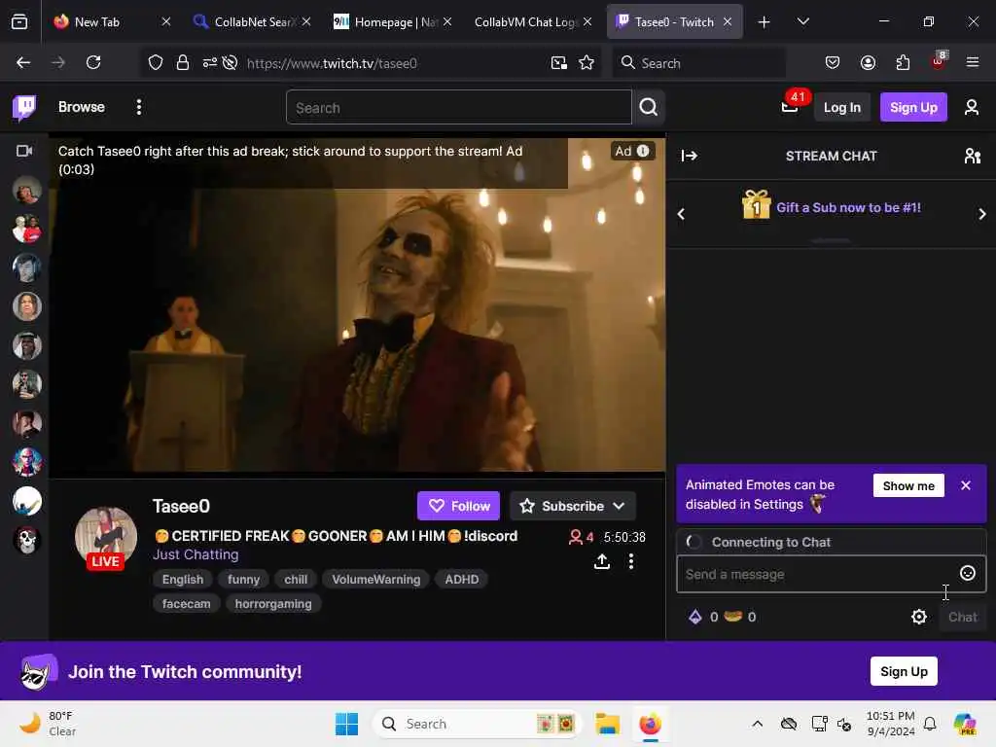Open picture-in-picture icon in the address bar

(x=559, y=62)
